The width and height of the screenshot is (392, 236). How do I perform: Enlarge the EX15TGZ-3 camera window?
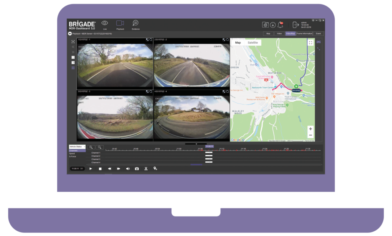coord(147,92)
